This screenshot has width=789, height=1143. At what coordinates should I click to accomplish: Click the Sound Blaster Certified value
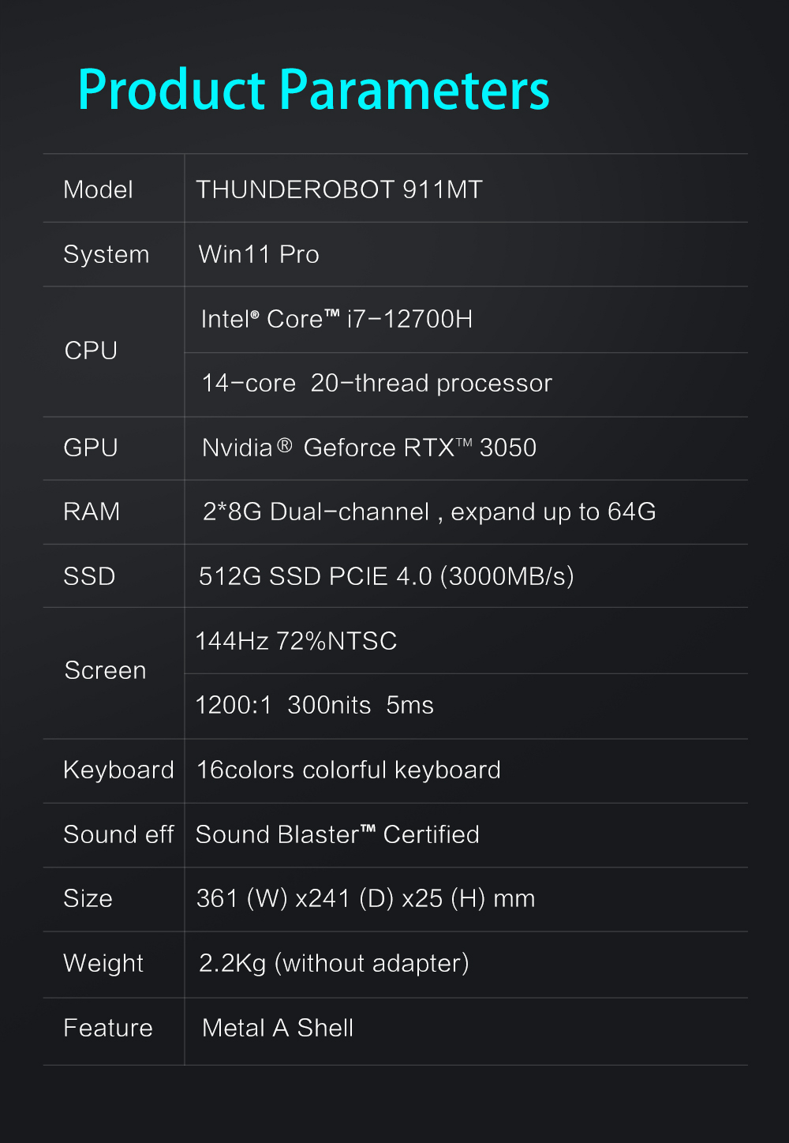[338, 834]
